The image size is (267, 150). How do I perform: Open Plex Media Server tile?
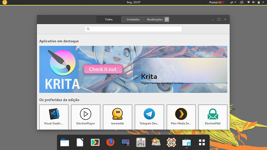(x=181, y=117)
